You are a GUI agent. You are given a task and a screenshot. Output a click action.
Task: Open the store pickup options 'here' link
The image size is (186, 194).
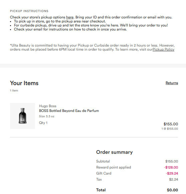tap(70, 17)
